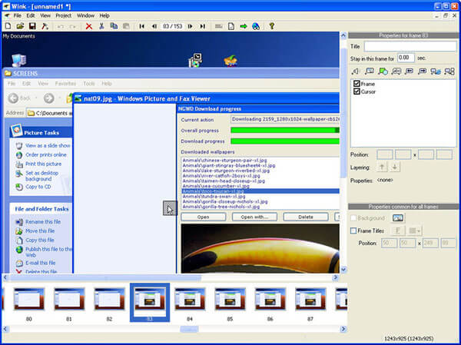Save the project with the floppy icon
This screenshot has width=461, height=345.
click(32, 26)
